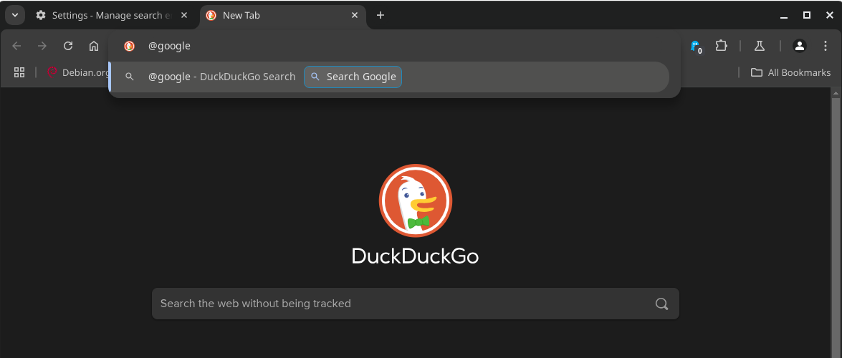842x358 pixels.
Task: Select the New Tab tab
Action: (283, 15)
